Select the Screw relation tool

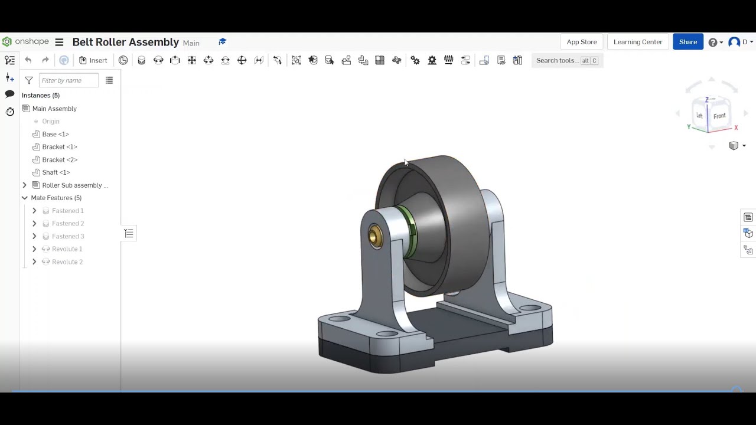449,60
